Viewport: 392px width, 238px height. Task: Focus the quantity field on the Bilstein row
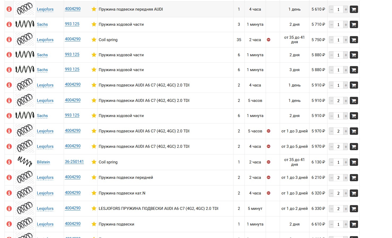coord(338,162)
